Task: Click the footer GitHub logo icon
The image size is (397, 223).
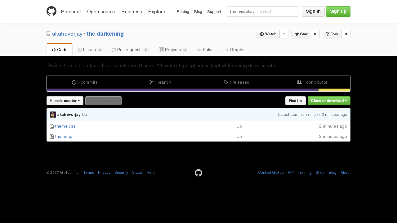Action: [198, 173]
